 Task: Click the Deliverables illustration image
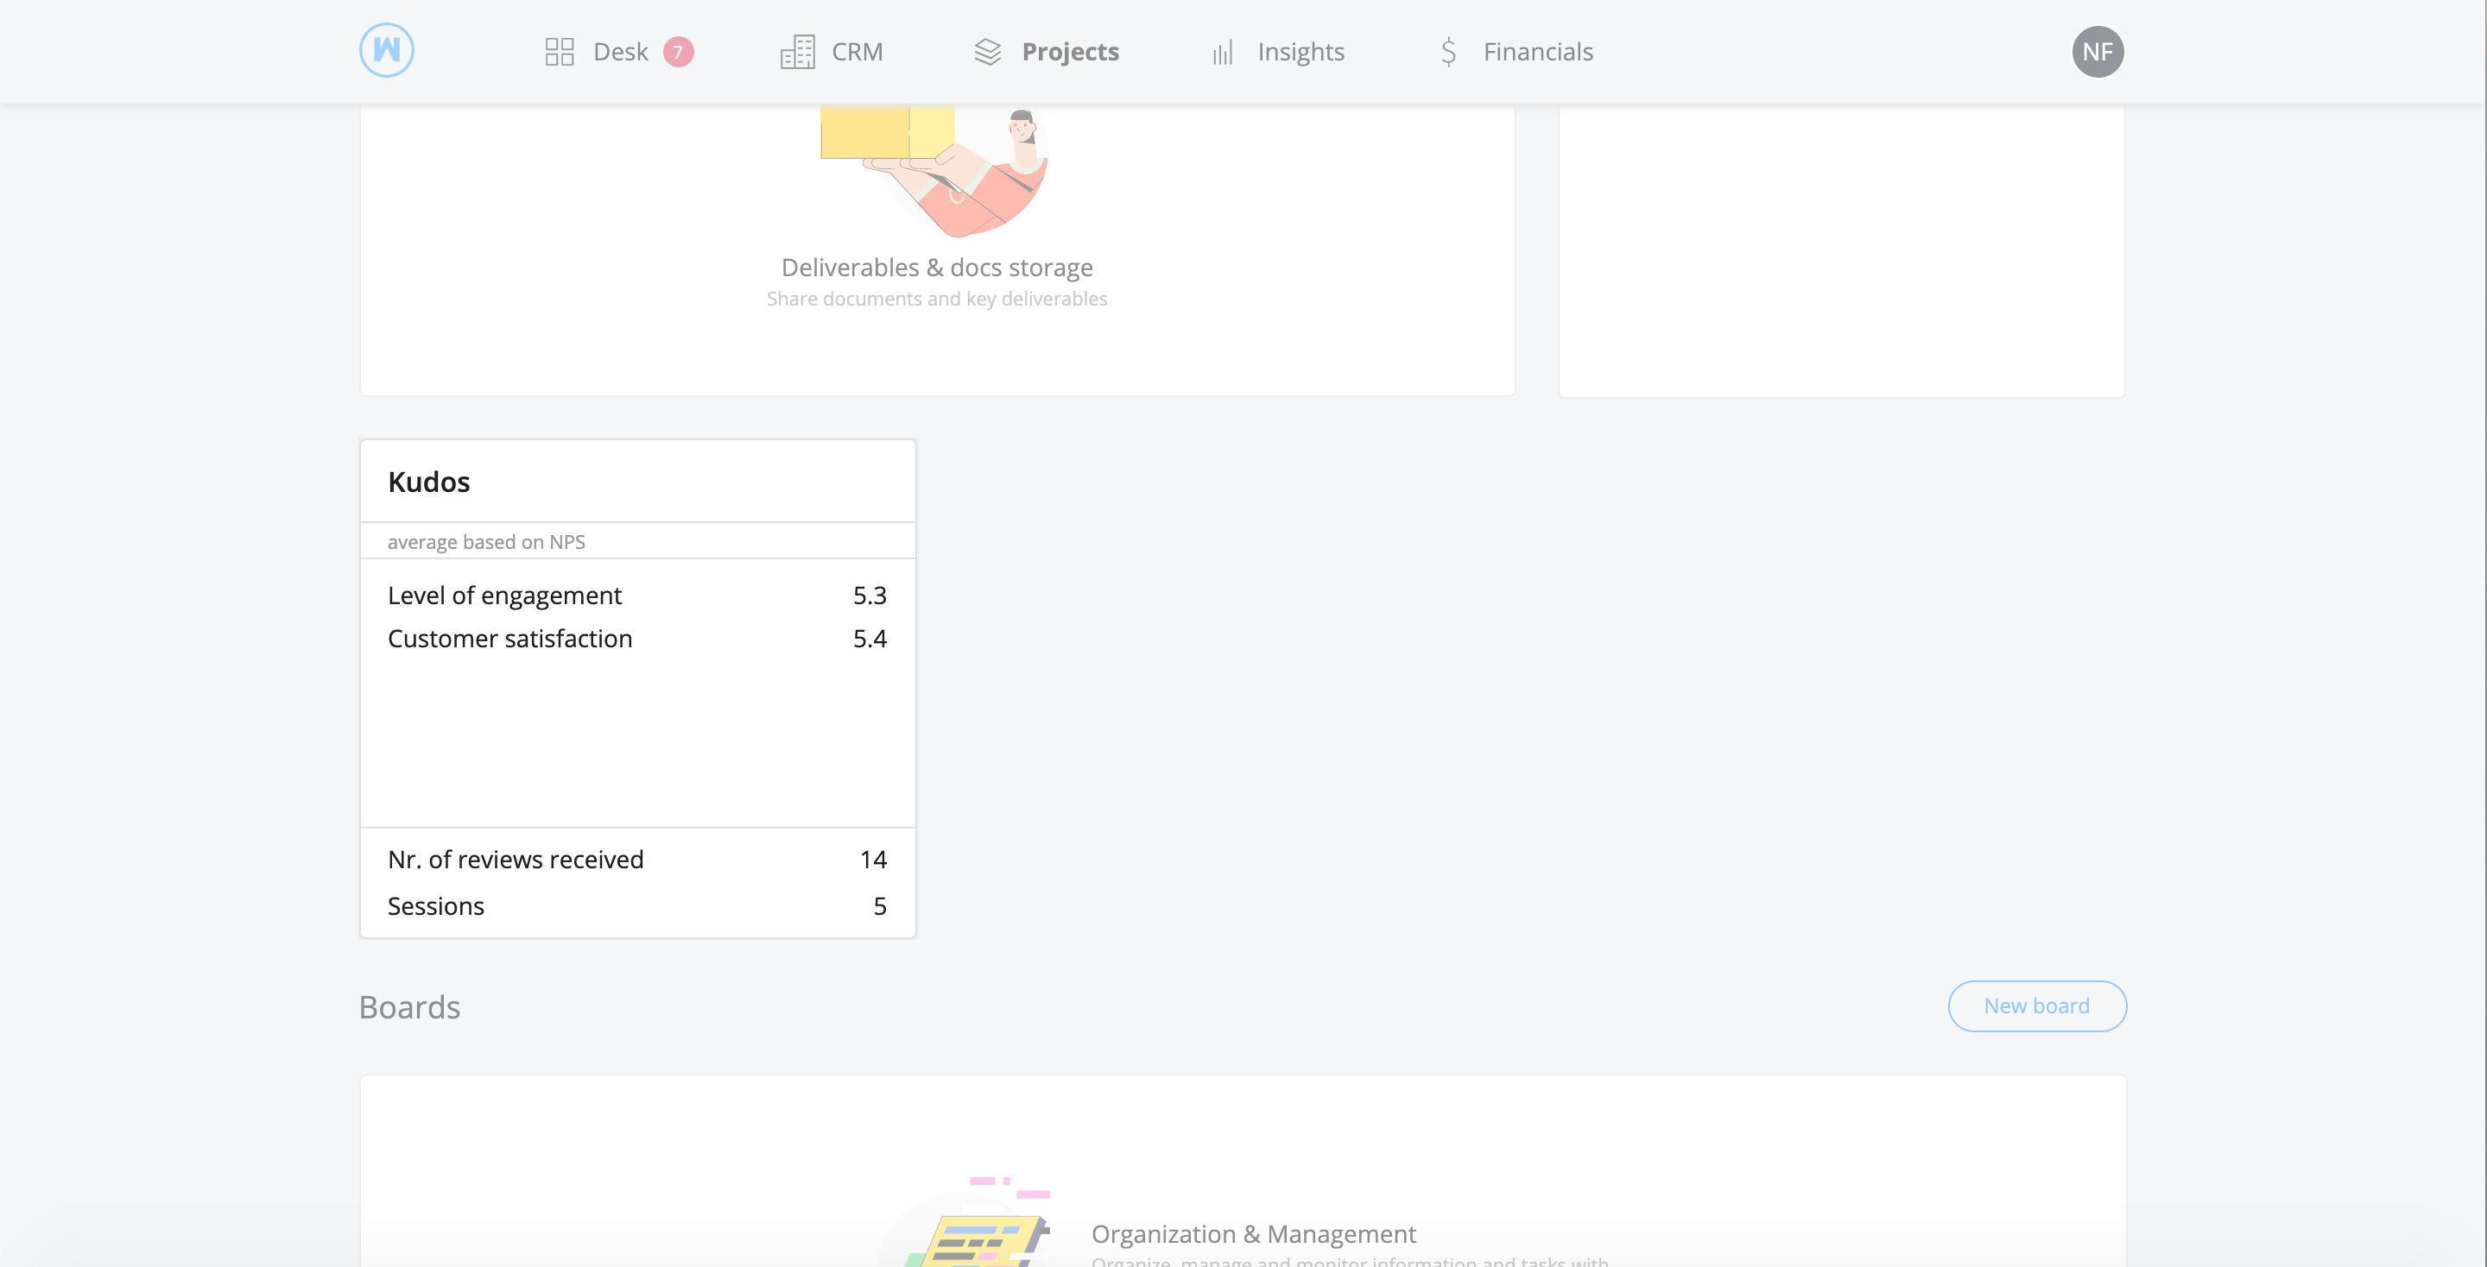(934, 171)
